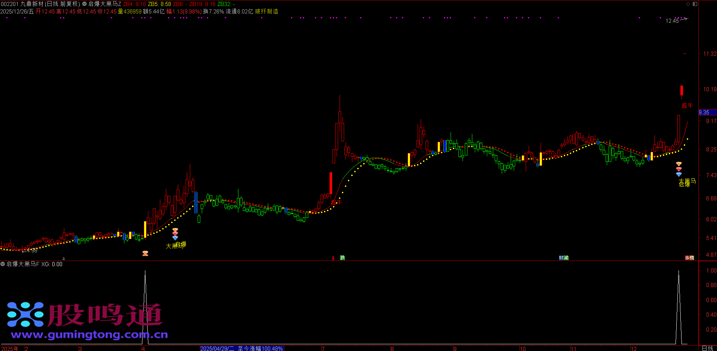Viewport: 717px width, 351px height.
Task: Click the 启爆 label under December diamonds
Action: [x=684, y=184]
